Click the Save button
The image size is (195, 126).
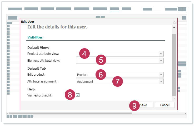pos(143,105)
